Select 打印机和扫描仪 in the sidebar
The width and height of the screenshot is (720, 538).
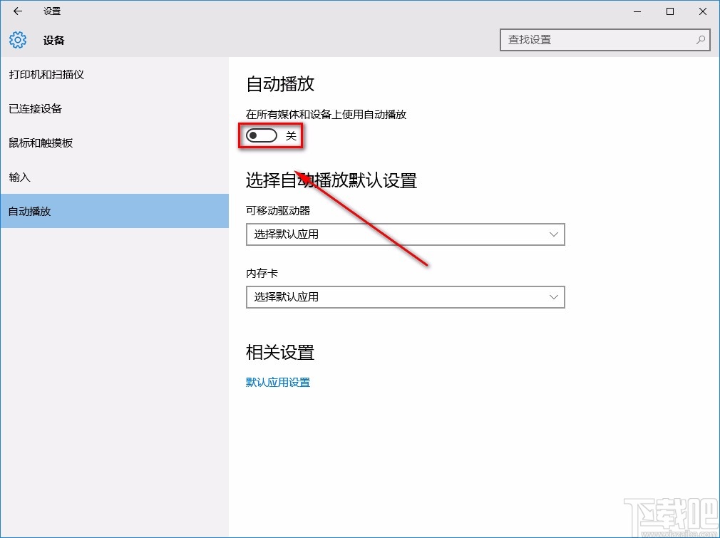45,74
